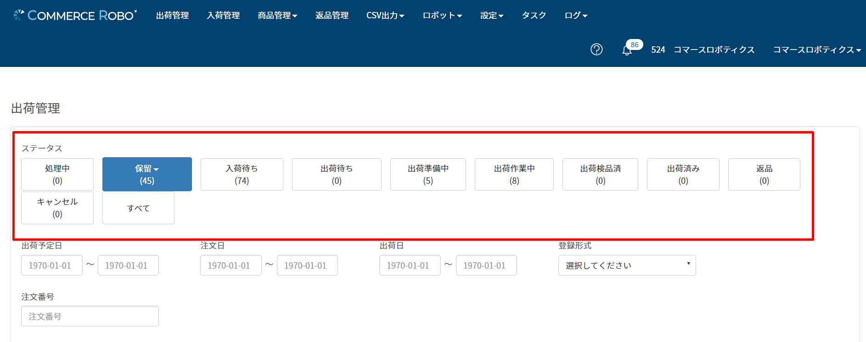Image resolution: width=866 pixels, height=342 pixels.
Task: Click the 出荷日 start date field
Action: pyautogui.click(x=410, y=265)
